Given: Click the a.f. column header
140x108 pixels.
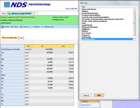Looking at the screenshot, I should click(43, 46).
